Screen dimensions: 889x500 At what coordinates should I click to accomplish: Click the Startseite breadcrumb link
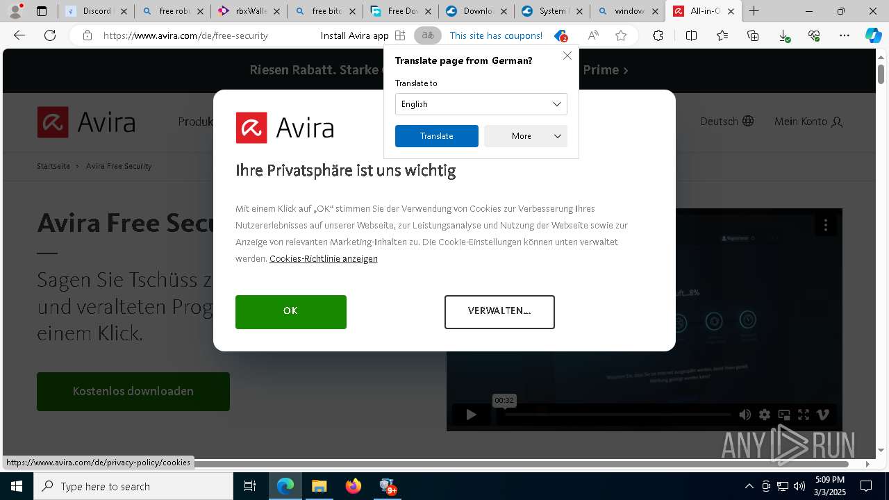point(53,166)
